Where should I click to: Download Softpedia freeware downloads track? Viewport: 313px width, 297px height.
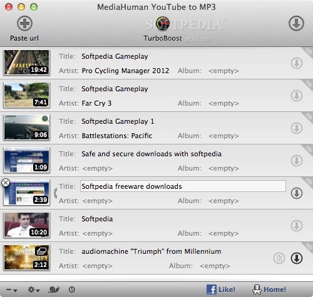[x=297, y=193]
